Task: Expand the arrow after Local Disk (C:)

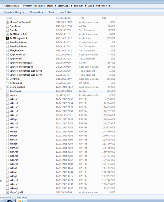Action: [21, 6]
